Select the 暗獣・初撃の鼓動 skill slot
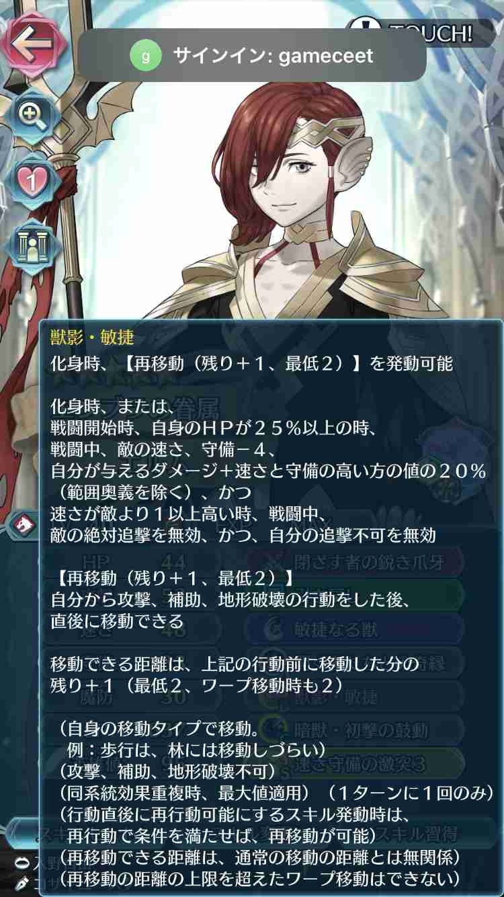 (x=360, y=730)
